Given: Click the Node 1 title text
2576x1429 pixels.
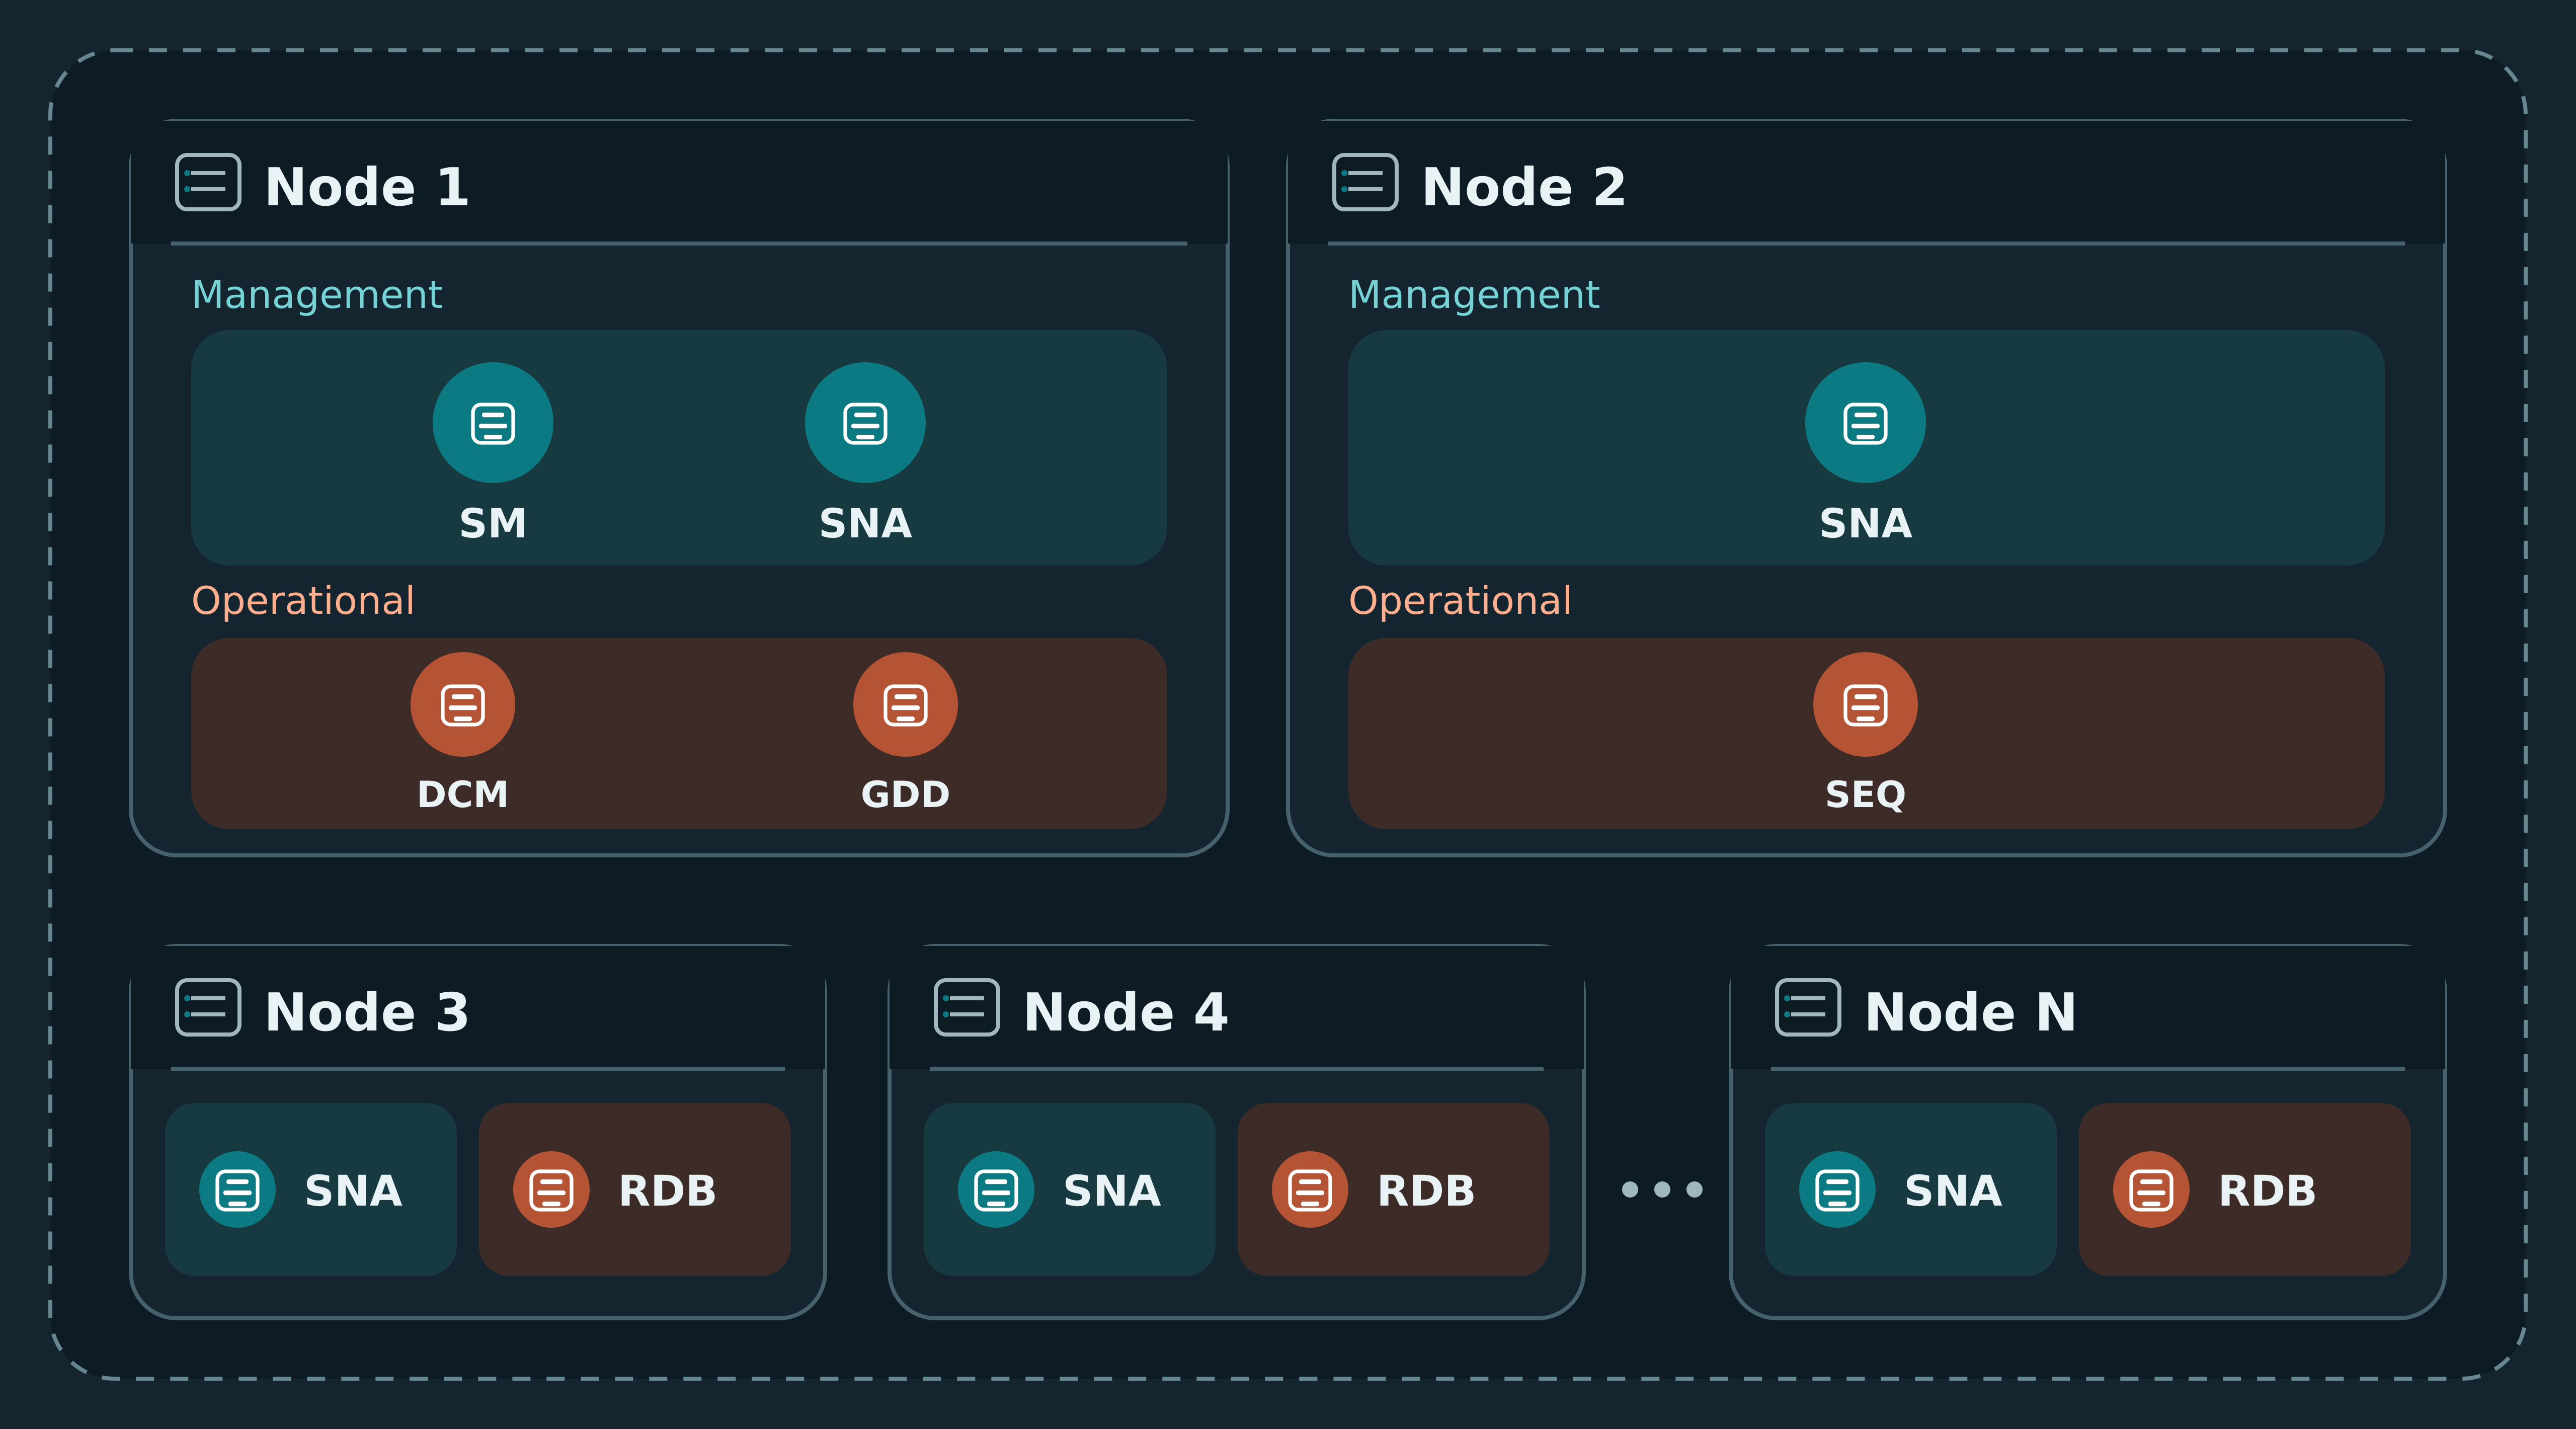Looking at the screenshot, I should [367, 187].
